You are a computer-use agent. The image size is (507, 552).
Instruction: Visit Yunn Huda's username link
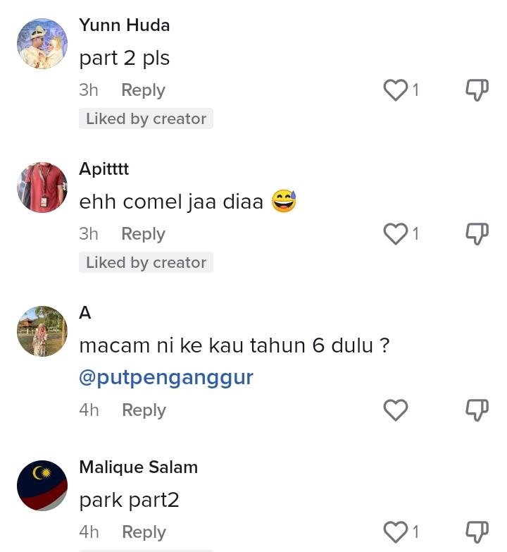pyautogui.click(x=125, y=25)
